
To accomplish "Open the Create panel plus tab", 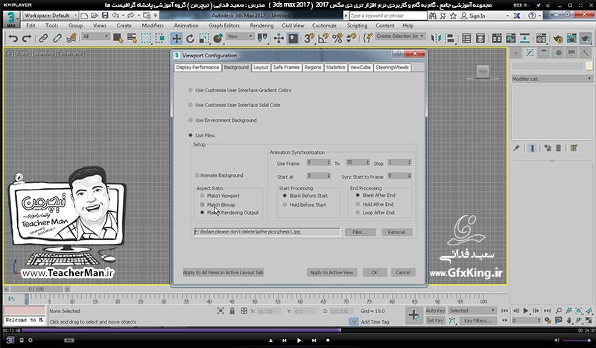I will 516,53.
